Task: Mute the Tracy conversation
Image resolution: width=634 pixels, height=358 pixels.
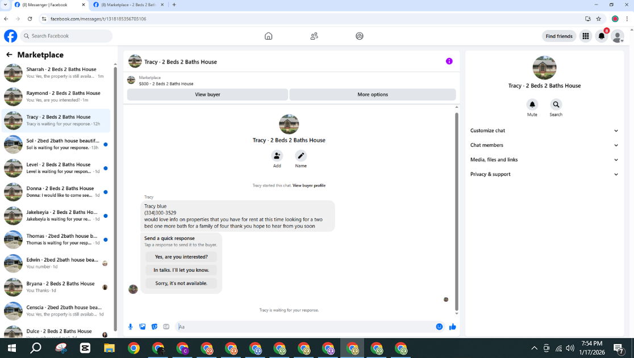Action: pyautogui.click(x=532, y=104)
